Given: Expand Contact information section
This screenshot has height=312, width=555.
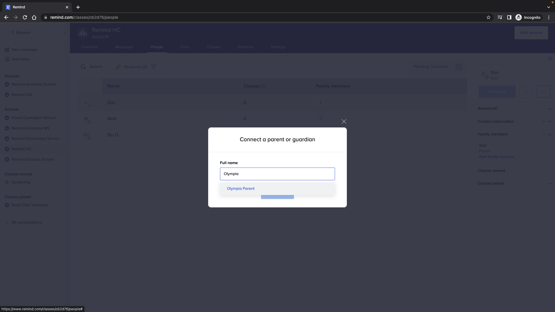Looking at the screenshot, I should pyautogui.click(x=550, y=122).
